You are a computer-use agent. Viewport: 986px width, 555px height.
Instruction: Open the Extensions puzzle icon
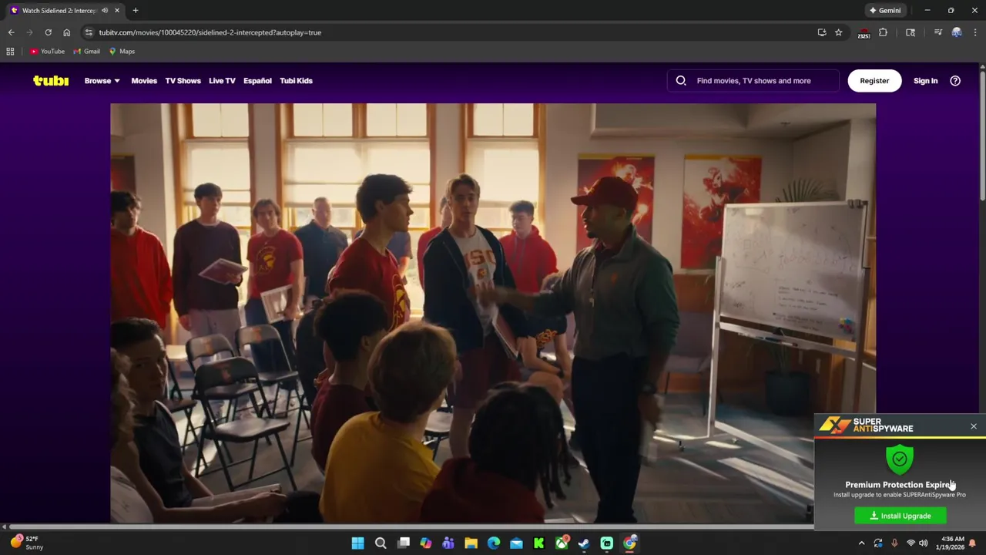pyautogui.click(x=884, y=32)
